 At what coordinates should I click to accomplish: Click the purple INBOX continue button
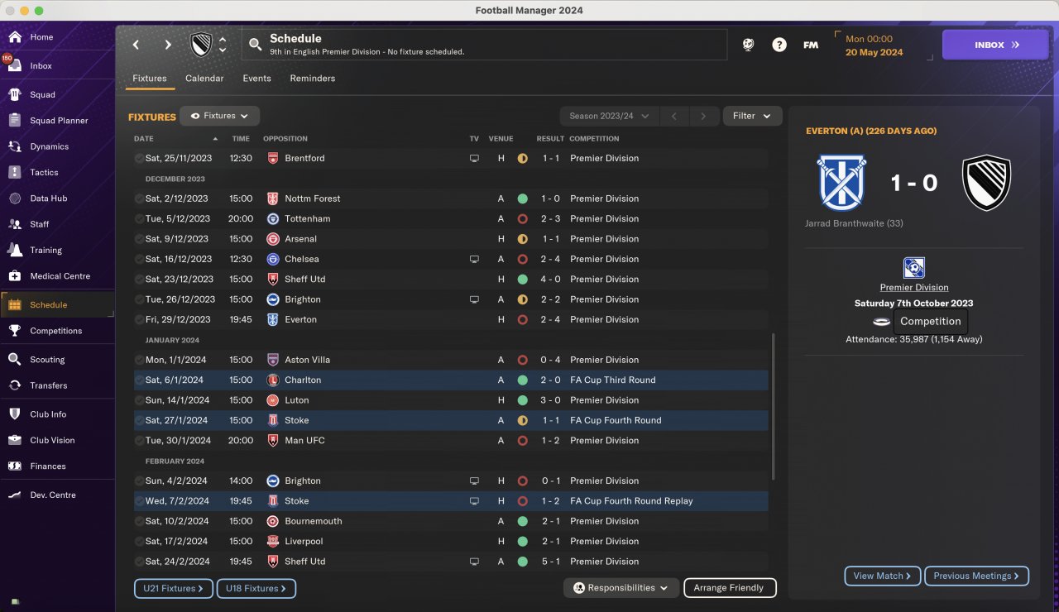[x=995, y=45]
